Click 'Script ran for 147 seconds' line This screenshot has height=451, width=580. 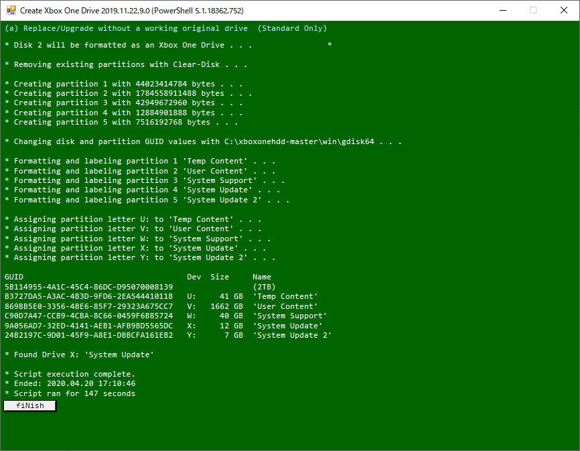point(70,393)
